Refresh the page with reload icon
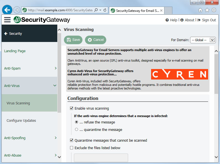 (x=105, y=10)
